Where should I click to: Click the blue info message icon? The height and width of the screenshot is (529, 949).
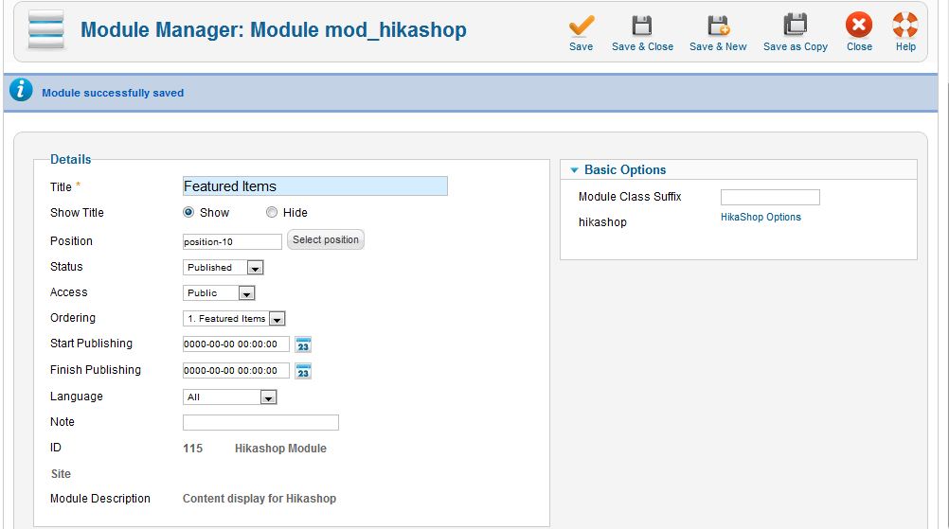(21, 90)
